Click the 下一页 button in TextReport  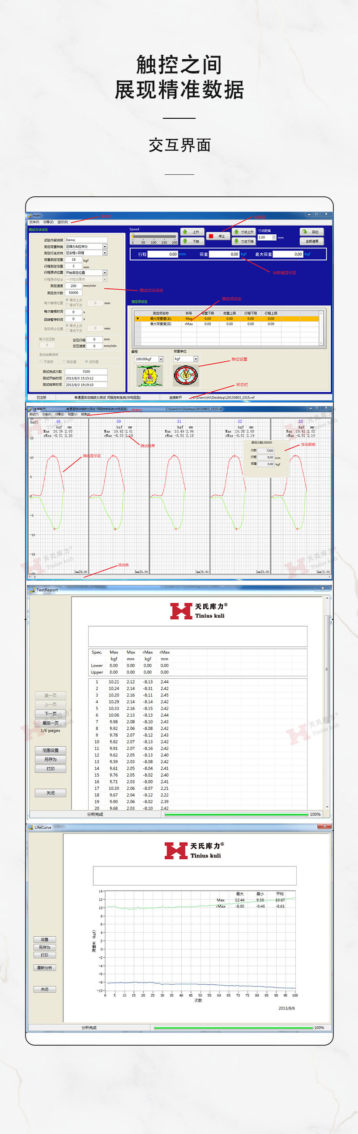pos(51,714)
